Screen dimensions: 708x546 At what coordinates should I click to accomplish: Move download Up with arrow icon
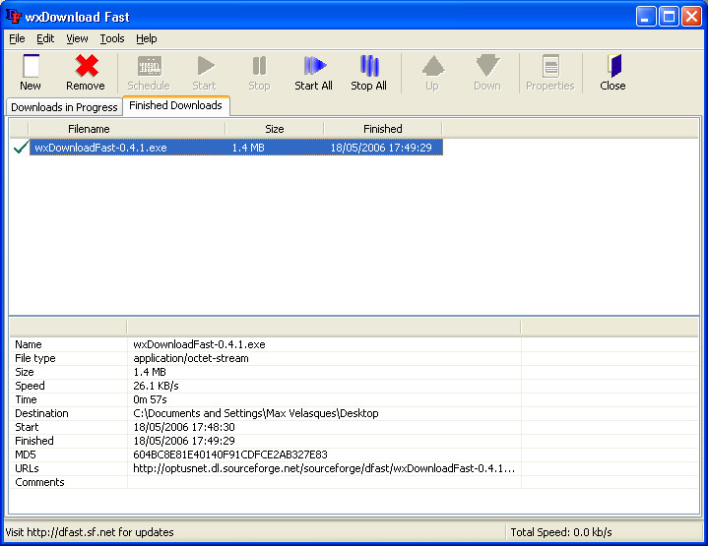click(433, 66)
